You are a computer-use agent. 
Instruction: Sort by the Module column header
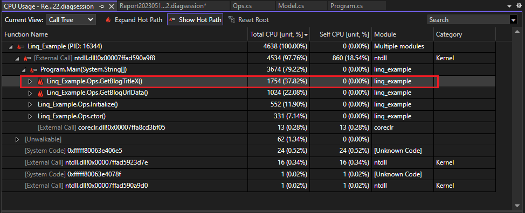point(403,34)
